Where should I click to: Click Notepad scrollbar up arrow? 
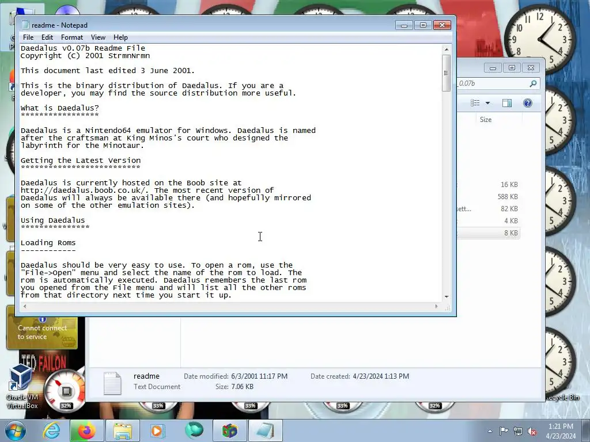[x=447, y=49]
